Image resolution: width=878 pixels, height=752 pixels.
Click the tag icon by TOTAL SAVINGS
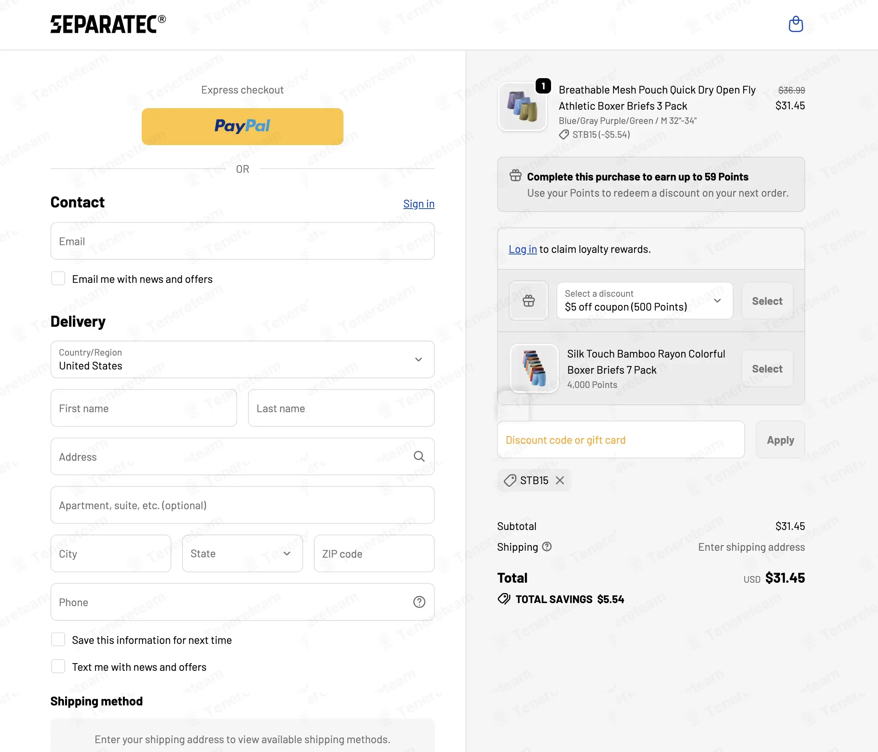click(504, 599)
